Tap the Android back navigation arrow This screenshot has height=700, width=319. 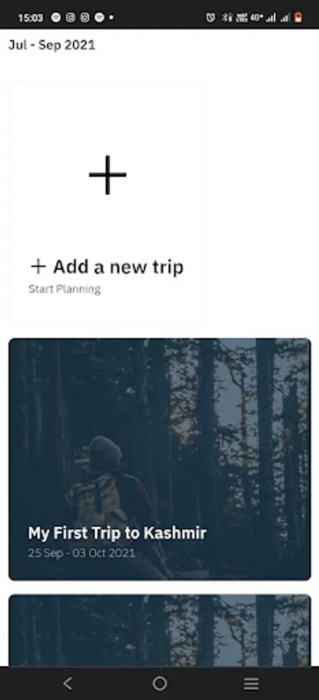(68, 683)
